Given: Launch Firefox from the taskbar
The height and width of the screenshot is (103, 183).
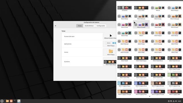Looking at the screenshot, I should pyautogui.click(x=11, y=101).
